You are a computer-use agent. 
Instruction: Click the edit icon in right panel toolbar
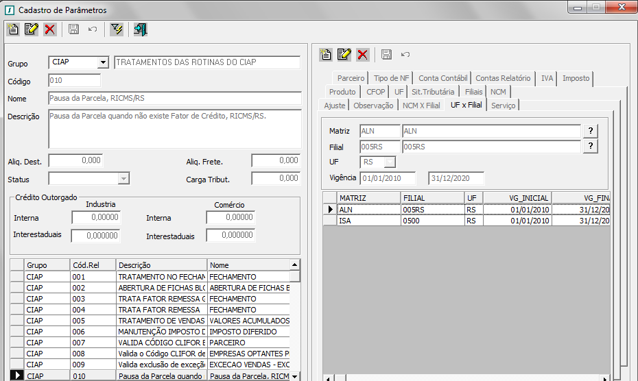point(344,54)
